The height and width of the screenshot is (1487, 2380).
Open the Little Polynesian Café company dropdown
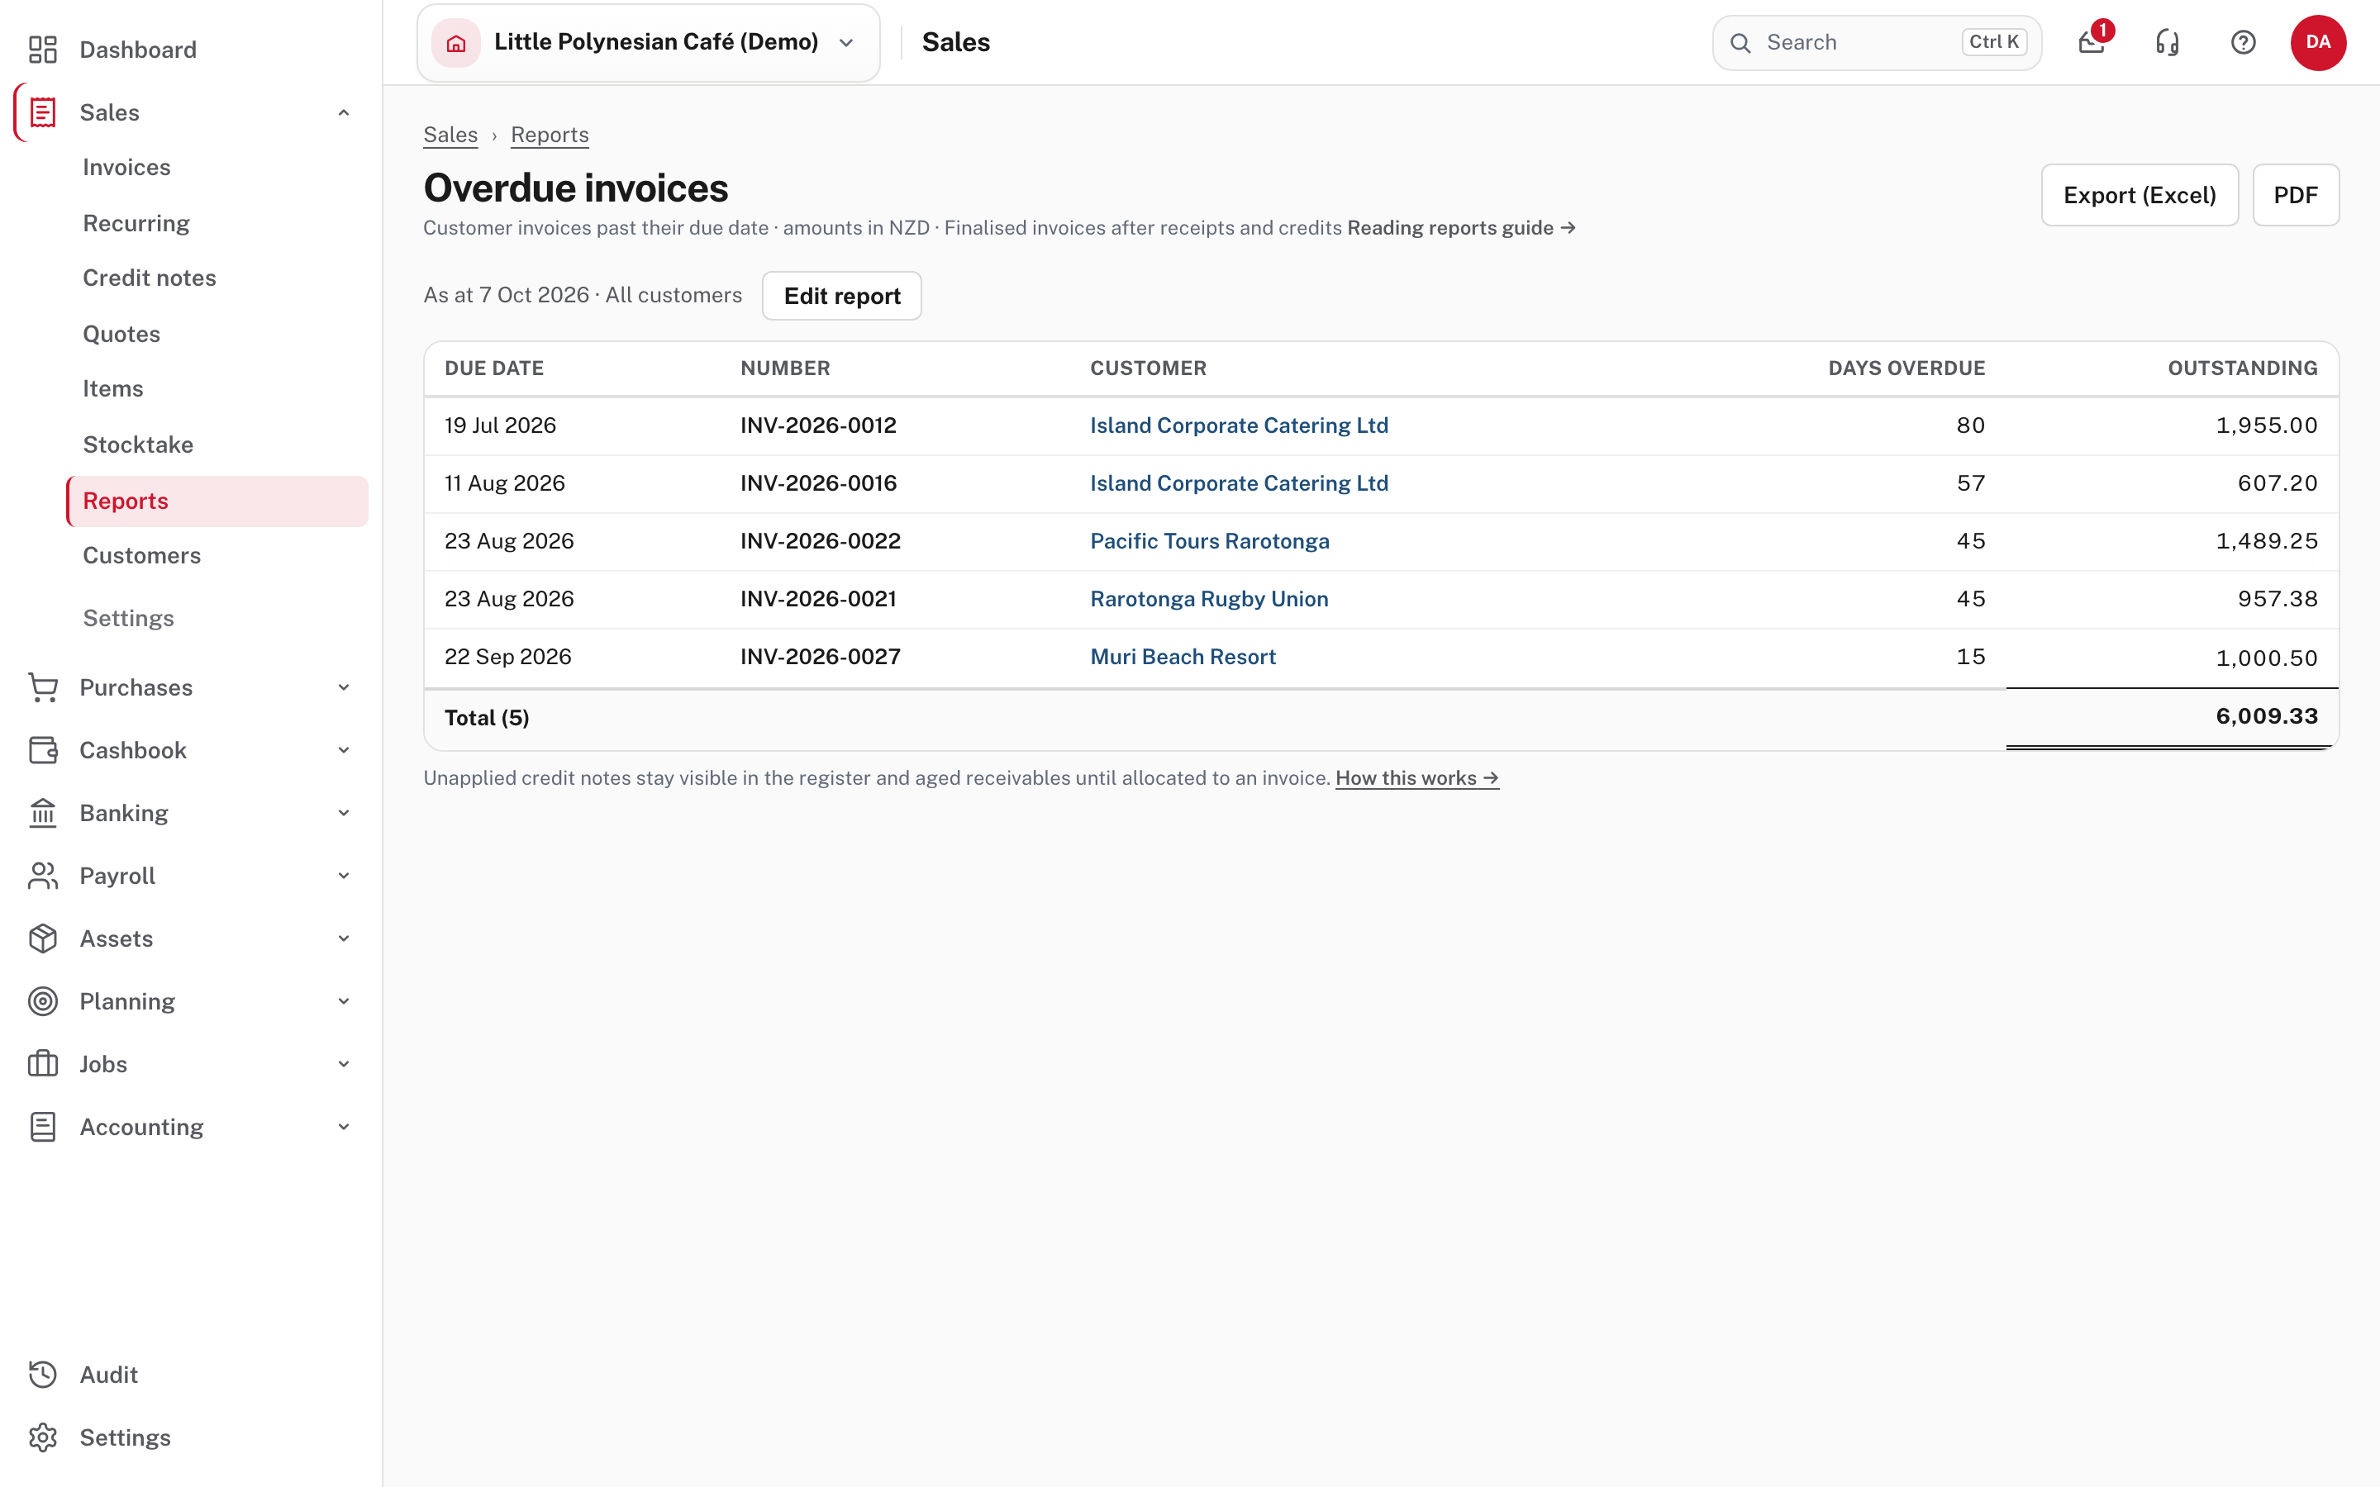(x=648, y=42)
